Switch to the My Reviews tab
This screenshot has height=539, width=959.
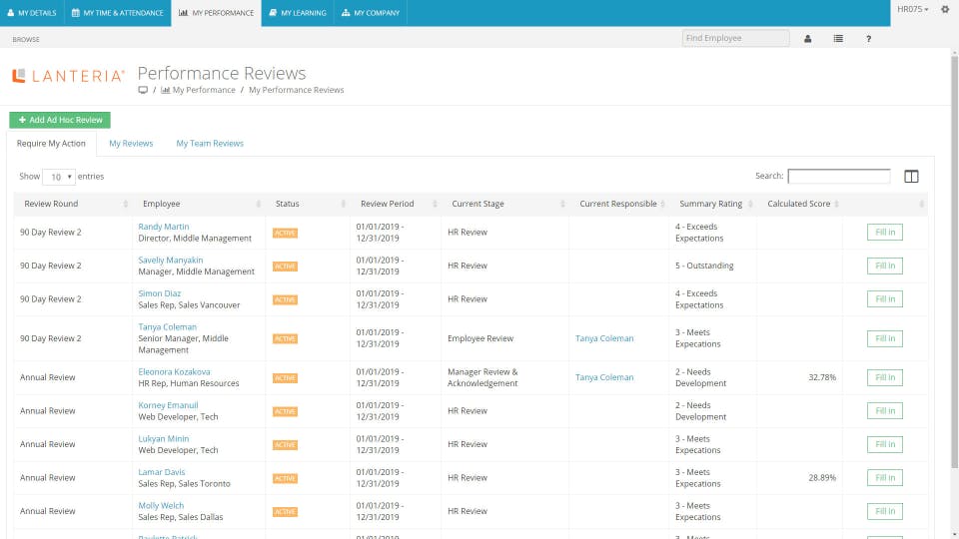point(131,144)
